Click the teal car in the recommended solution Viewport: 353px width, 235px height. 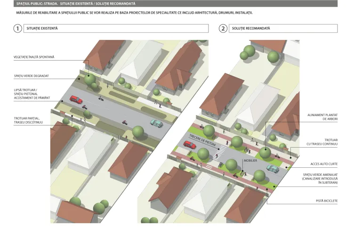(273, 169)
